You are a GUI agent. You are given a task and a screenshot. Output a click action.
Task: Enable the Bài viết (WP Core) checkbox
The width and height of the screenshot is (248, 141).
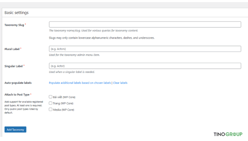point(51,97)
